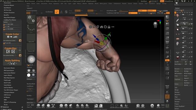Click the camera head orientation icon
Viewport: 196px width, 110px height.
(155, 25)
